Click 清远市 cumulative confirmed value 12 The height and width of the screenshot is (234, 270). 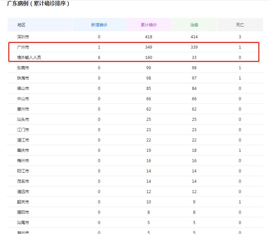pos(149,192)
